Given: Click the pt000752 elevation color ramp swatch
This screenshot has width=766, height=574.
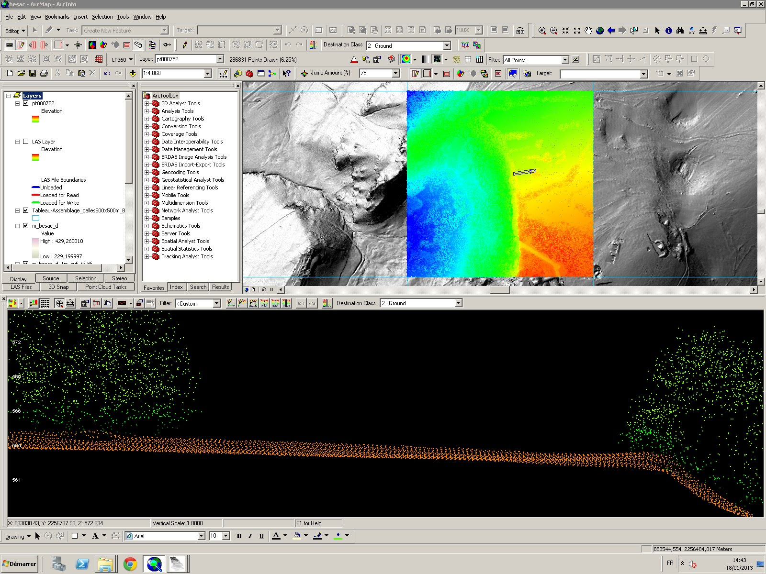Looking at the screenshot, I should [x=35, y=119].
